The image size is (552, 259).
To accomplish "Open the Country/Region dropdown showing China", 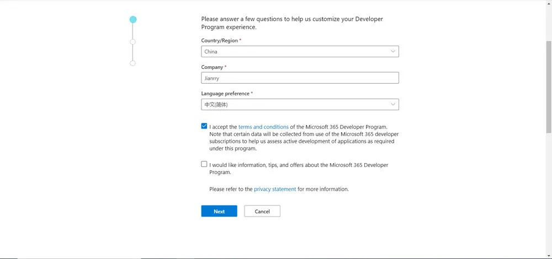I will pyautogui.click(x=293, y=51).
